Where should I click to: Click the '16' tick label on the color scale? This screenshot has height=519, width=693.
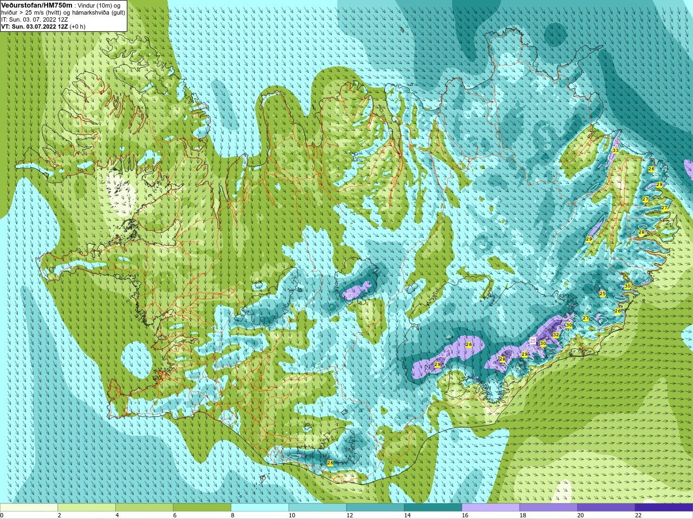tap(465, 515)
